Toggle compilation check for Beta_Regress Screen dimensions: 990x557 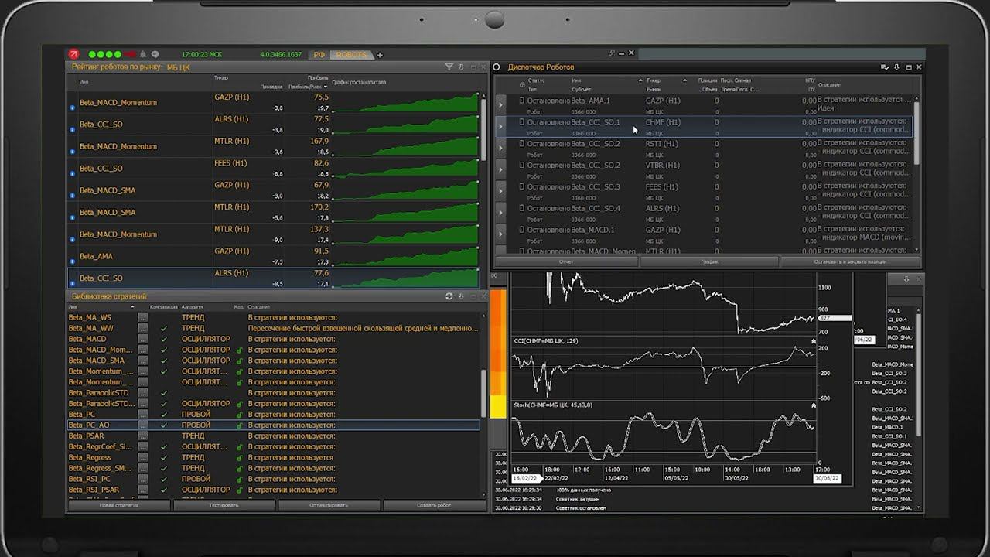tap(164, 458)
